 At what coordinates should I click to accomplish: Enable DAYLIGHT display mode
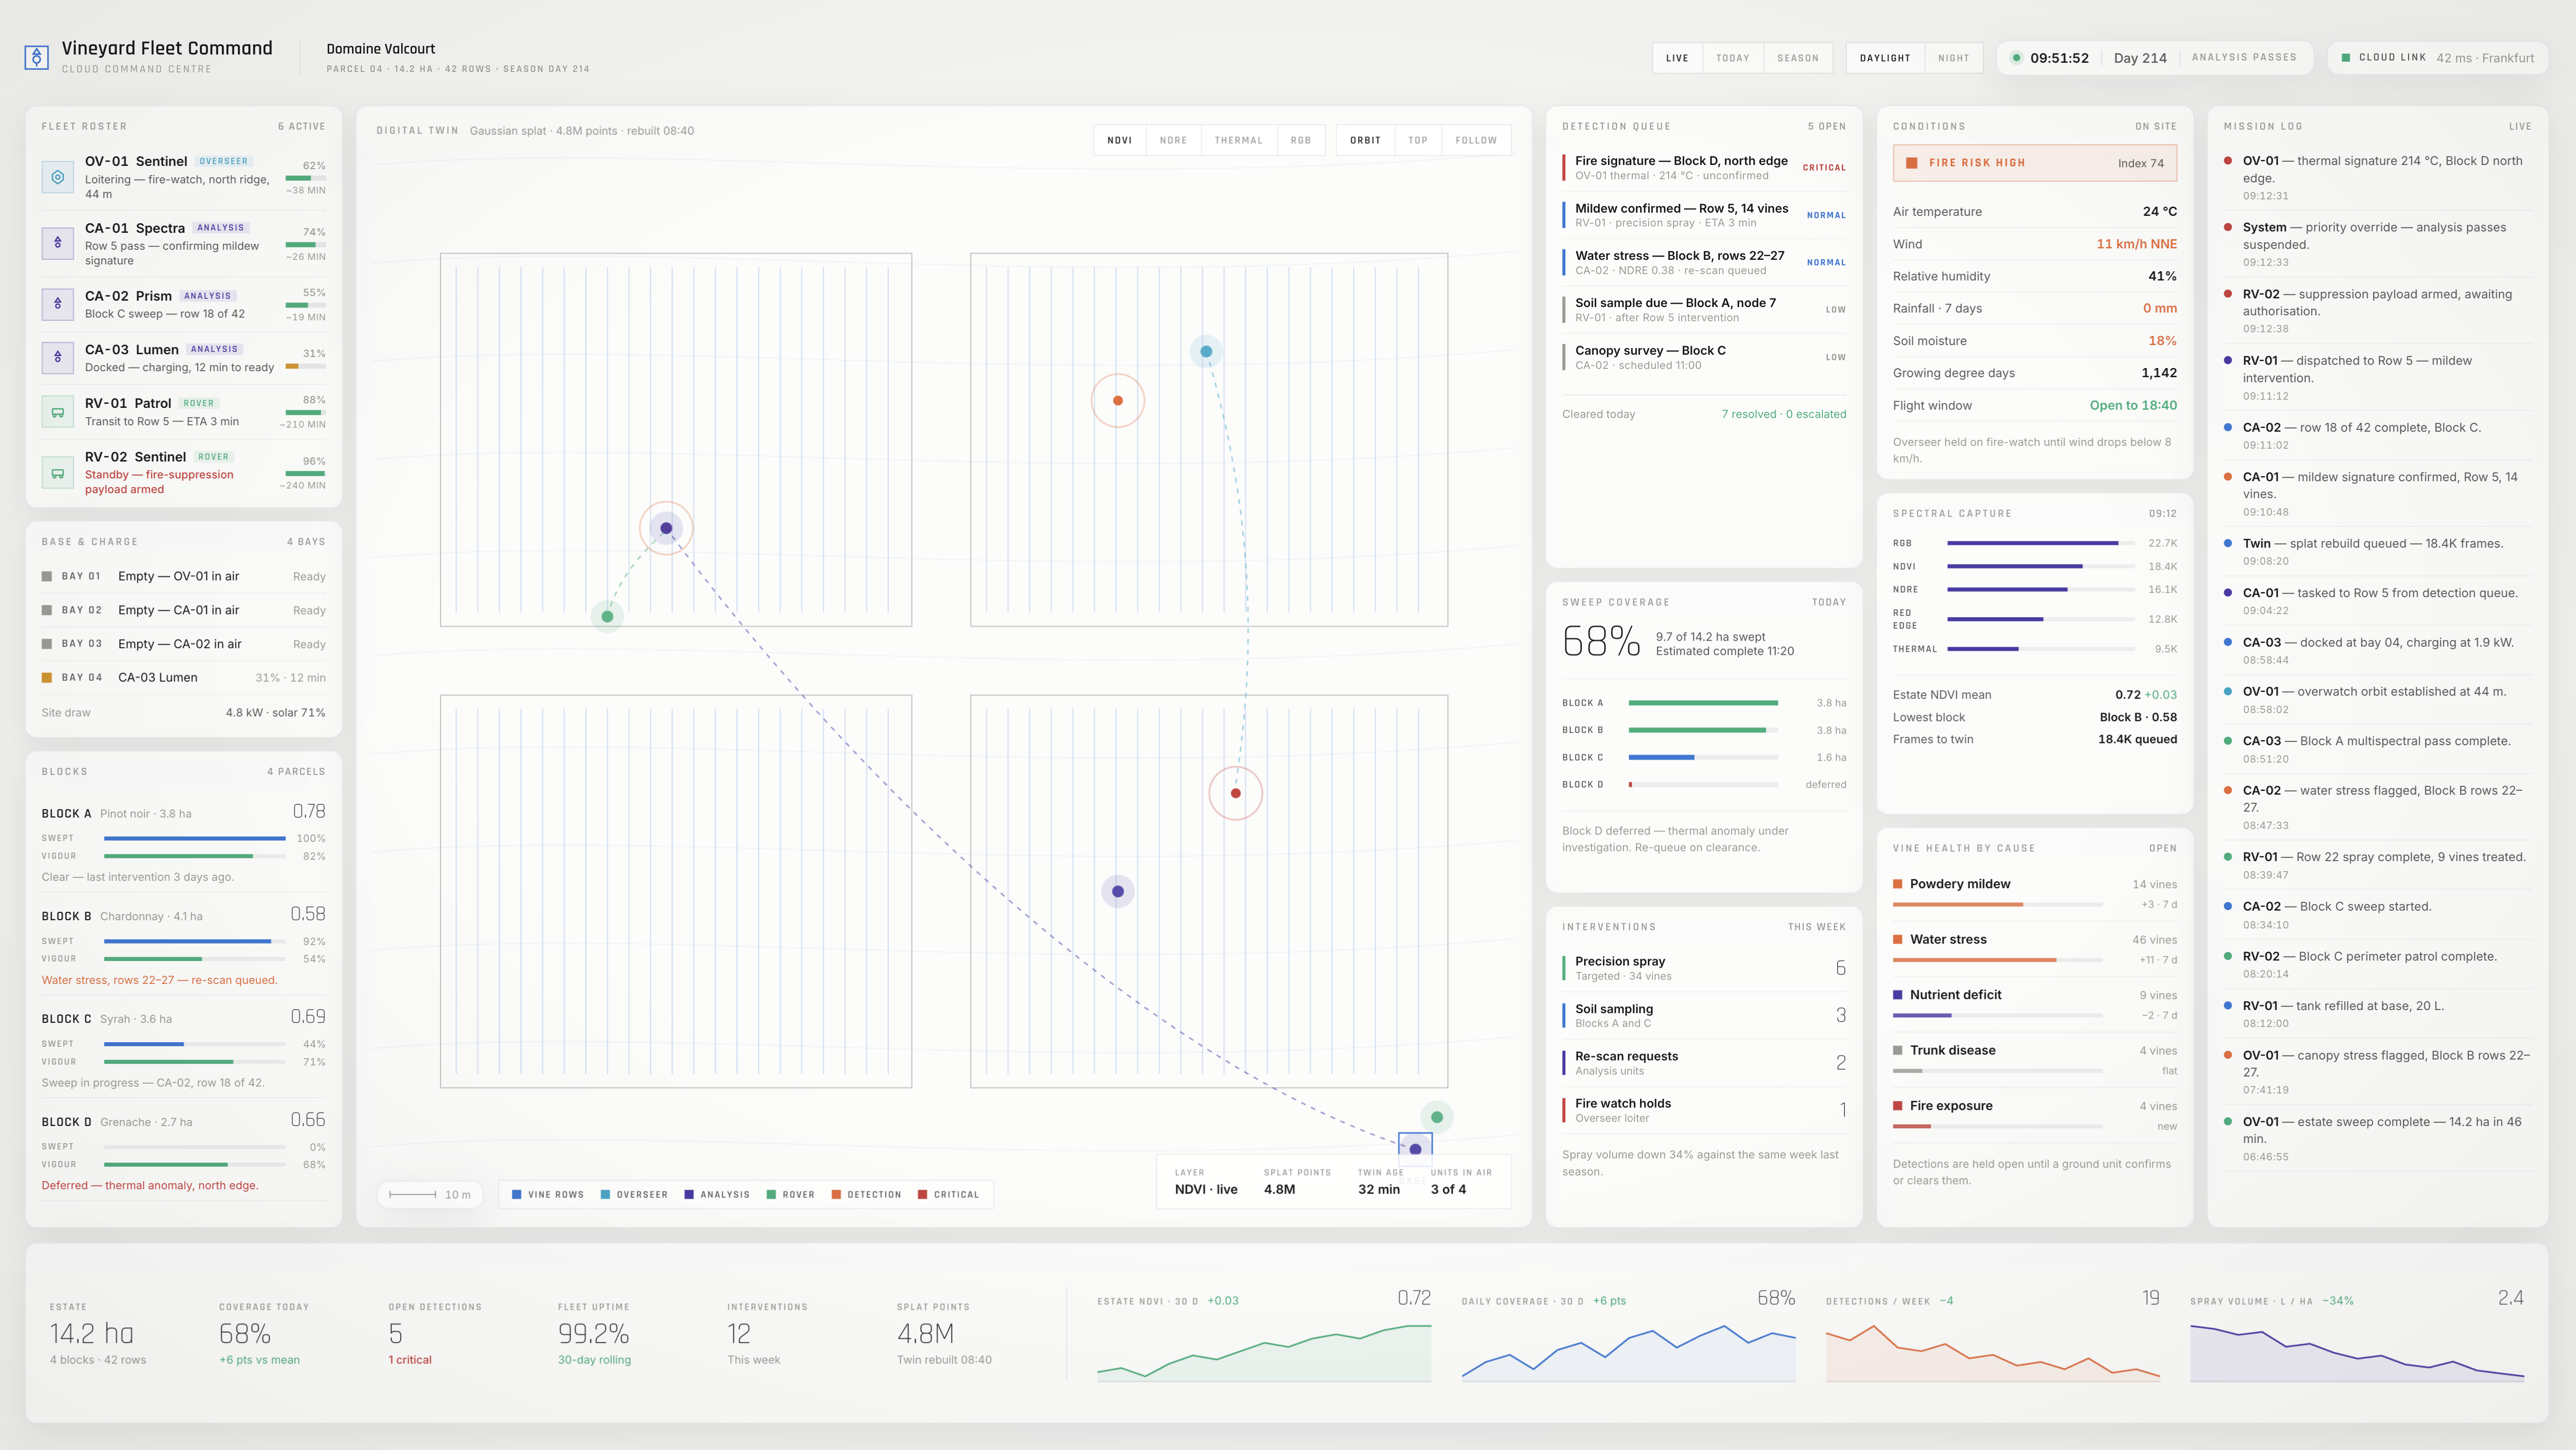click(1885, 58)
